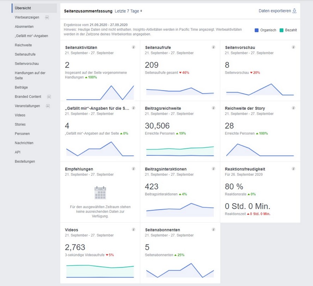Viewport: 313px width, 286px height.
Task: Click the teal Bezahlt legend swatch
Action: pyautogui.click(x=282, y=30)
